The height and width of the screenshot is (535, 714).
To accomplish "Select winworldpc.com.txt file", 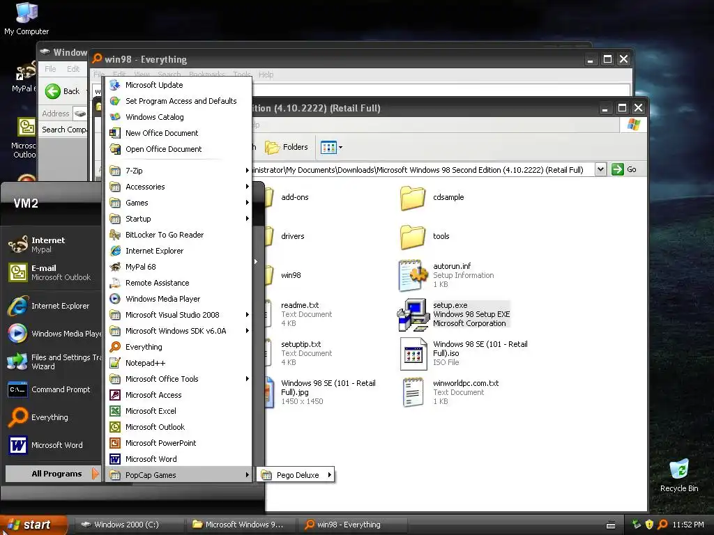I will 451,392.
